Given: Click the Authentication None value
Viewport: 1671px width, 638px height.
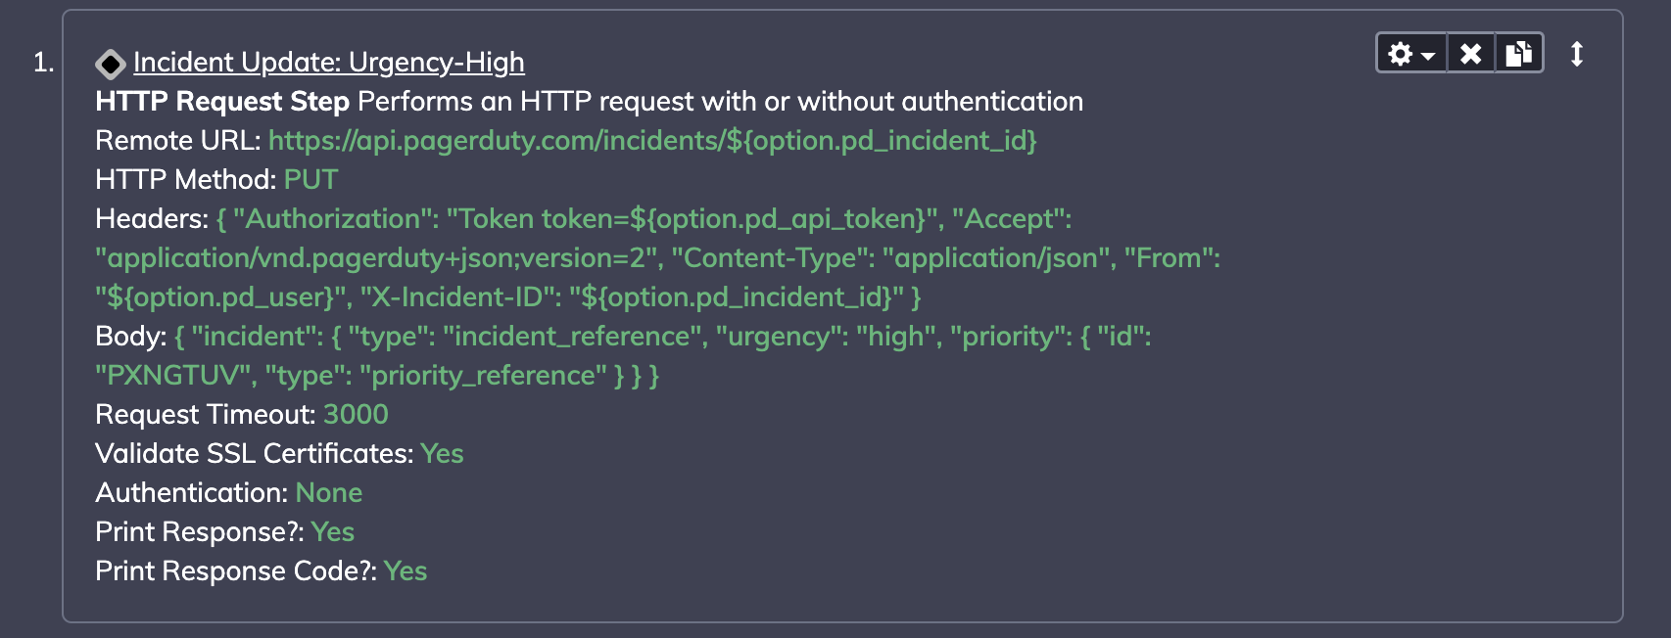Looking at the screenshot, I should coord(329,493).
